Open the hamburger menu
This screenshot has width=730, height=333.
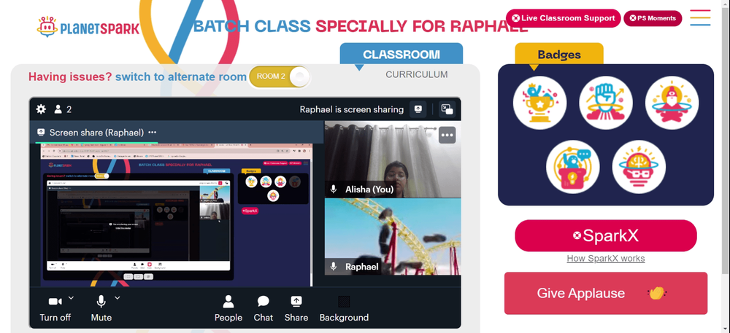tap(700, 17)
